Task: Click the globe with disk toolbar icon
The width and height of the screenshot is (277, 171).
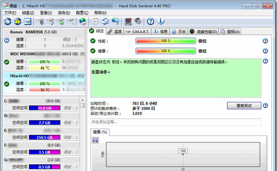Action: coord(83,21)
